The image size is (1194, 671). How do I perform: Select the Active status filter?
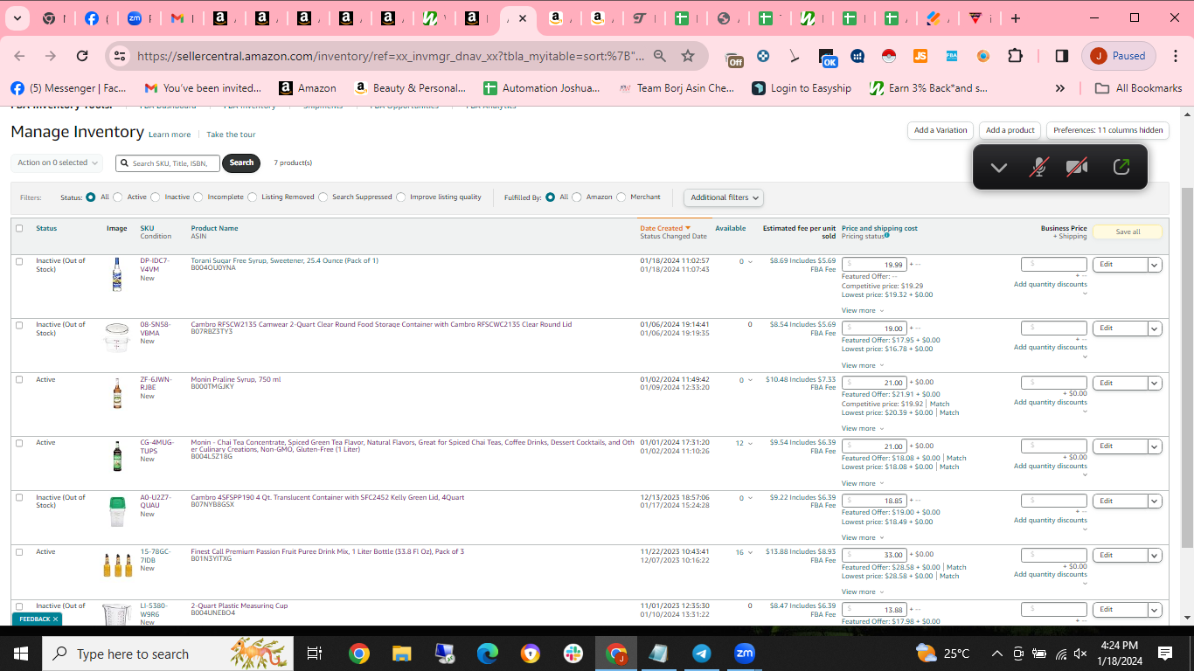pos(118,197)
